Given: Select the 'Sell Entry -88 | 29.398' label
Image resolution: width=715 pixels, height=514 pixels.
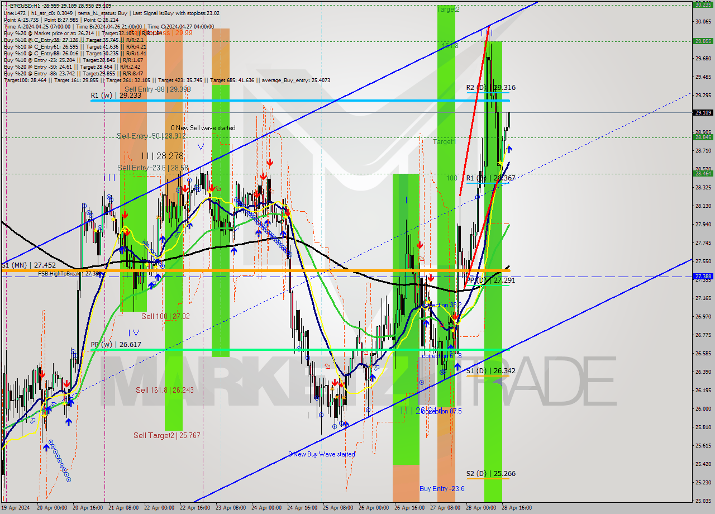Looking at the screenshot, I should (x=158, y=89).
